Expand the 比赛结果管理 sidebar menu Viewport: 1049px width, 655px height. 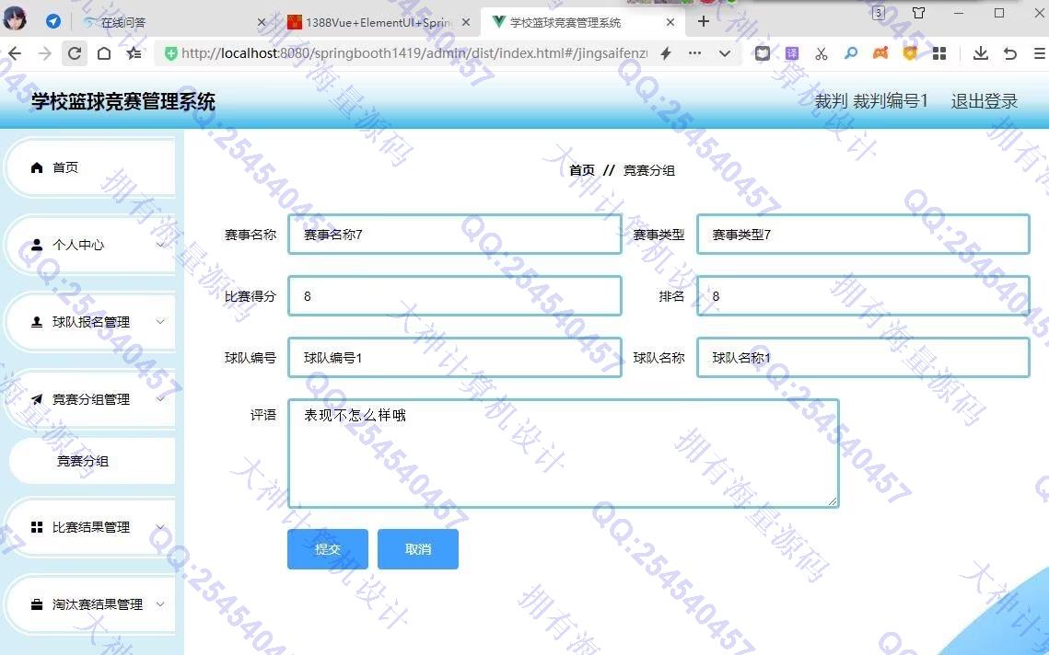click(89, 527)
